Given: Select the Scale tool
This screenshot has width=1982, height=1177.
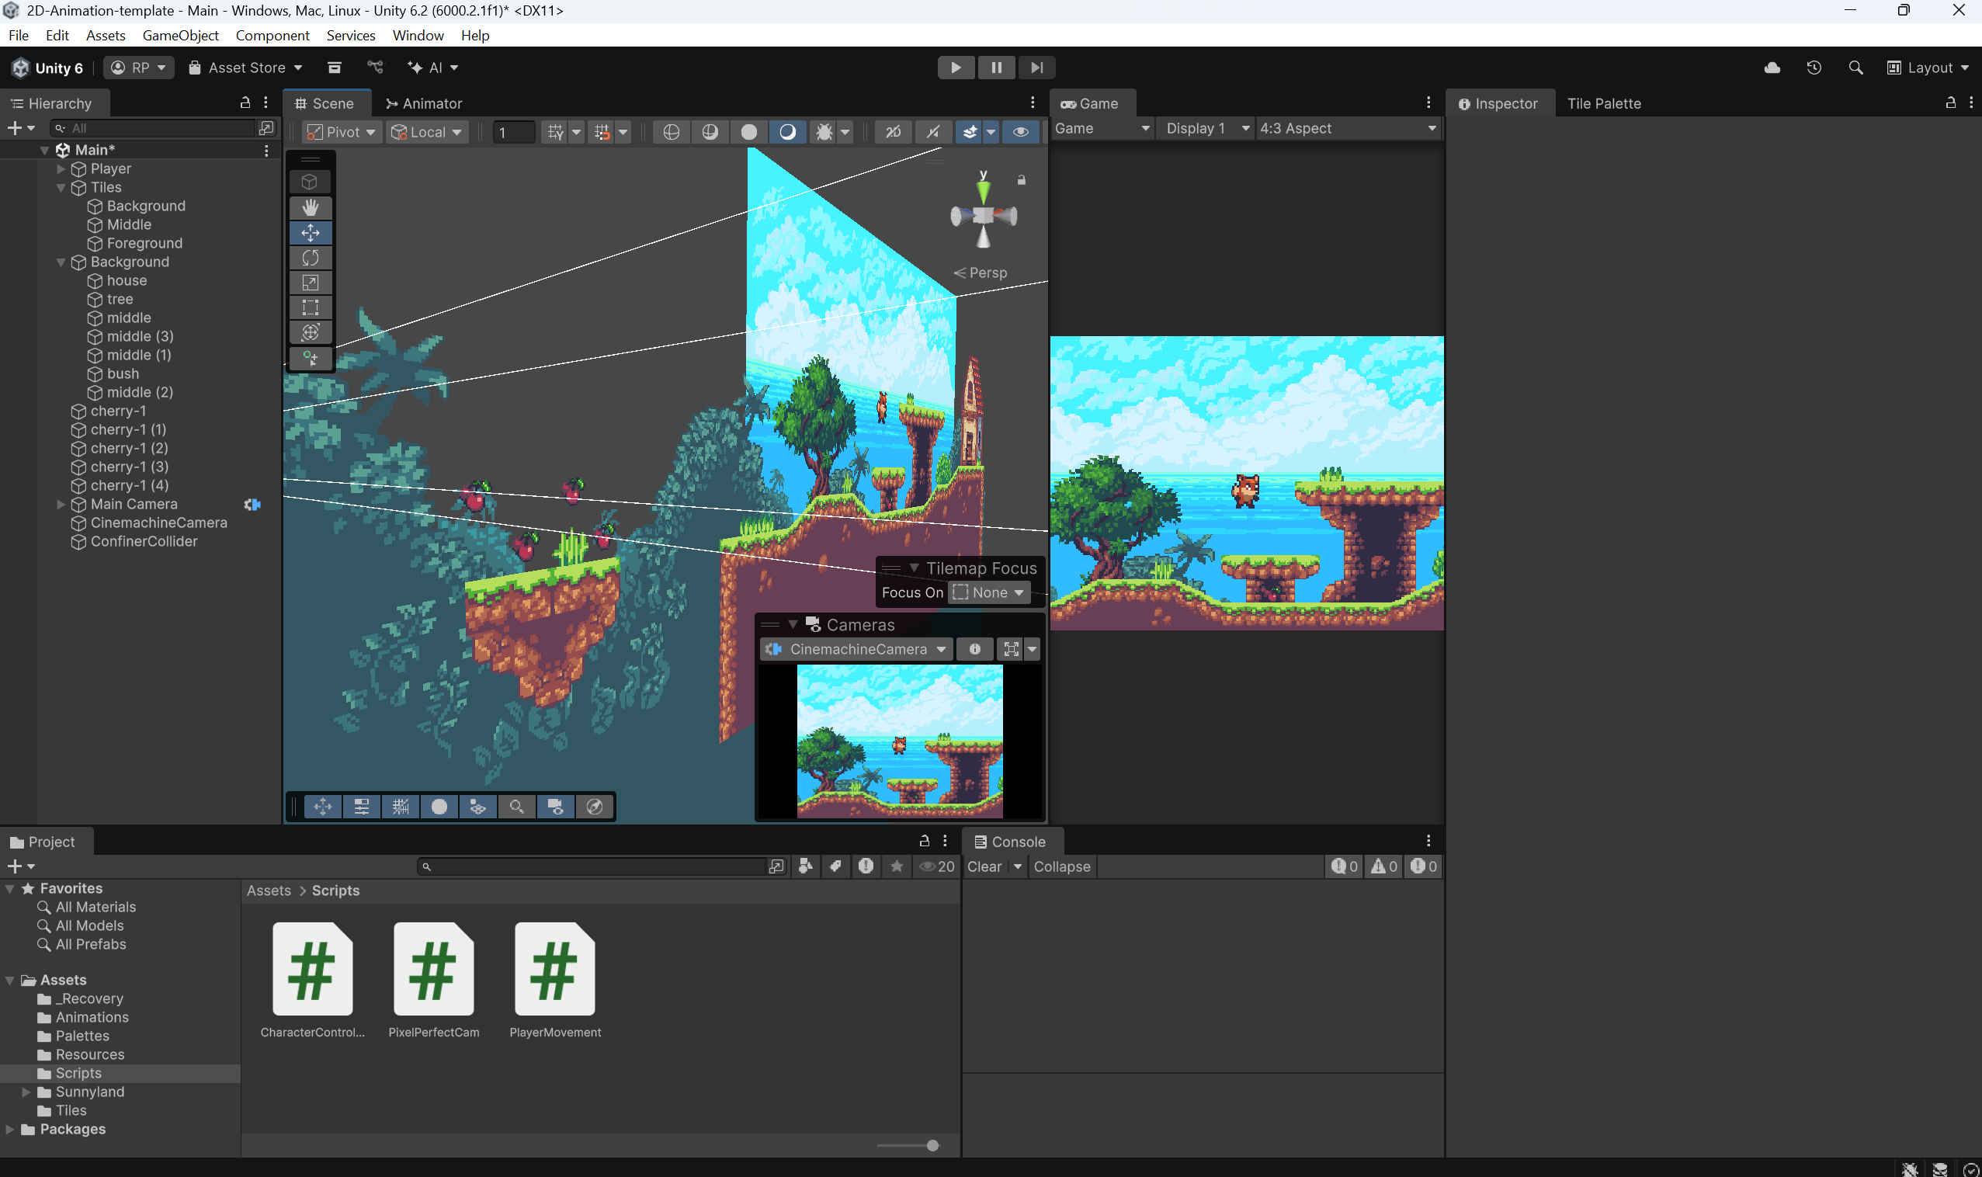Looking at the screenshot, I should click(x=310, y=283).
